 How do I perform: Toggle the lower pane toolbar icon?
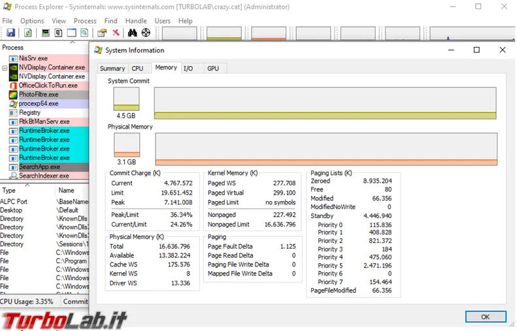(x=71, y=33)
